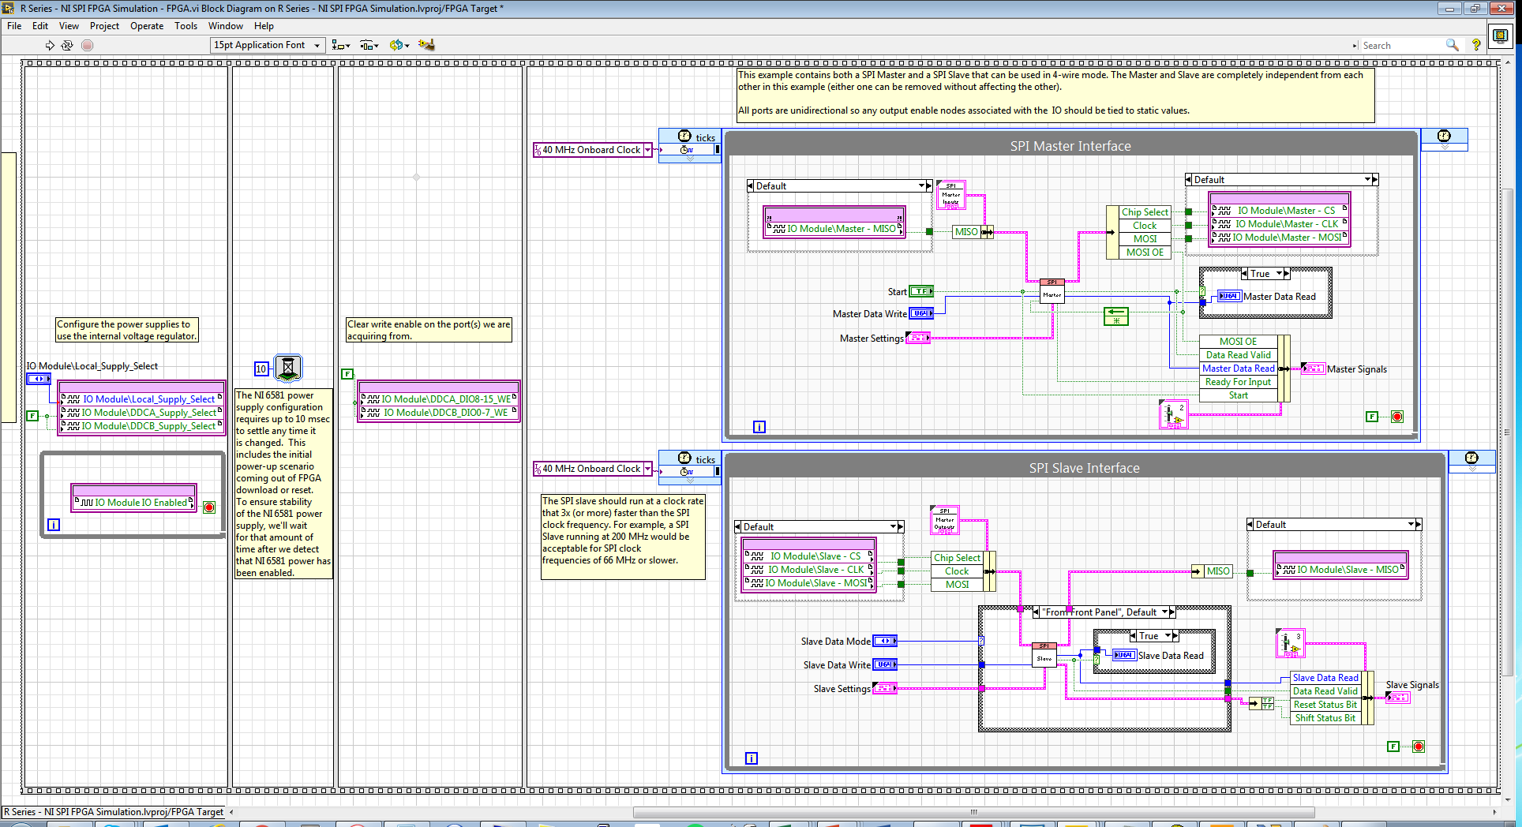
Task: Open the 15pt Application Font dropdown
Action: [268, 45]
